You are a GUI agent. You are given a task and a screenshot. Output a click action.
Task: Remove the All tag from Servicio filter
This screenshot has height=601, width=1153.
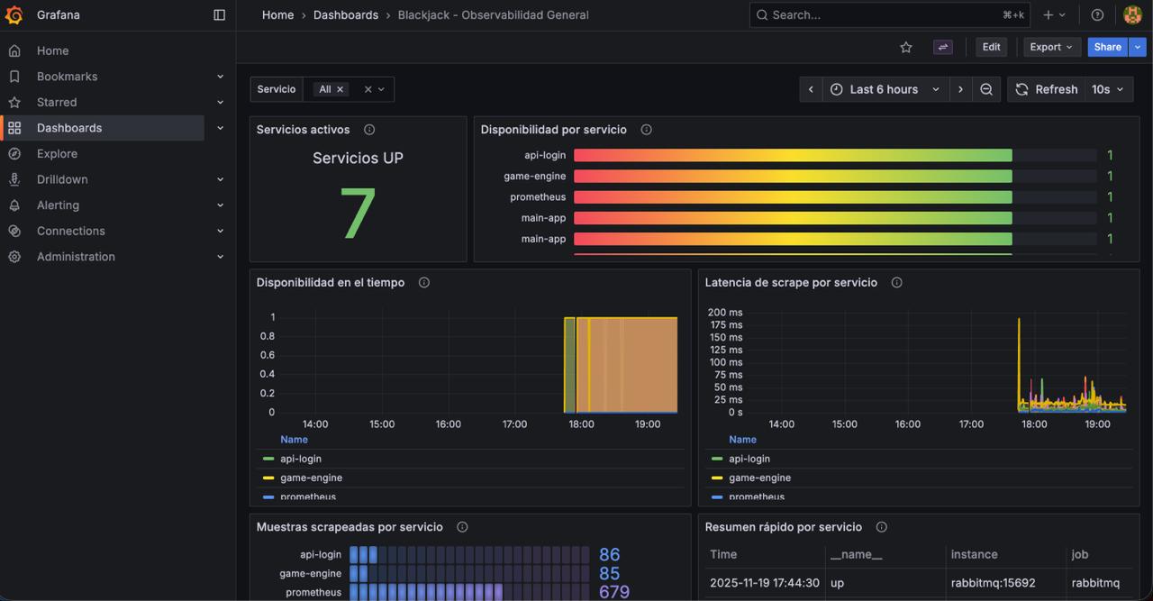[x=340, y=89]
